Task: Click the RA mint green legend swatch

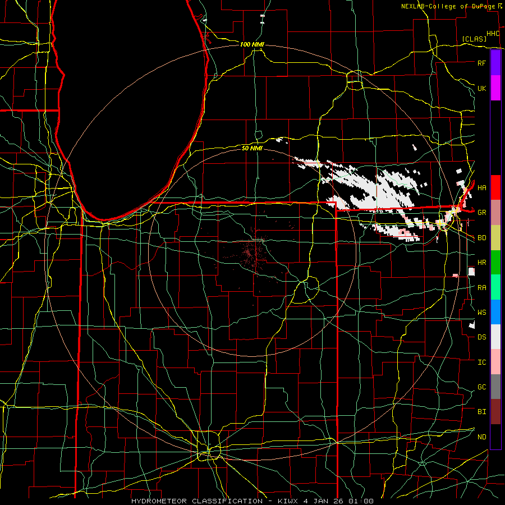Action: (495, 287)
